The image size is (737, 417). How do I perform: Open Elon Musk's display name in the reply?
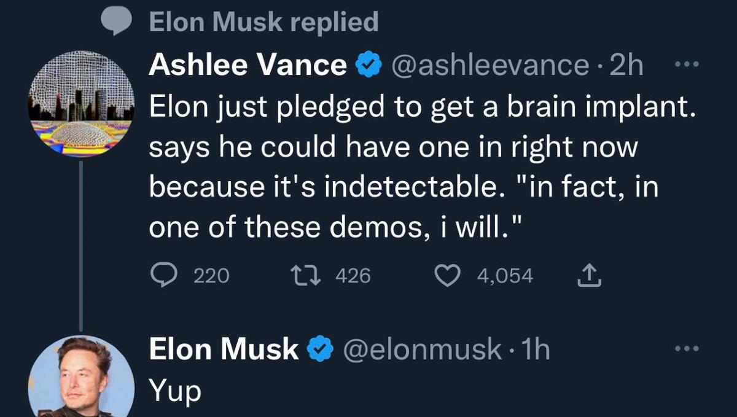click(224, 350)
